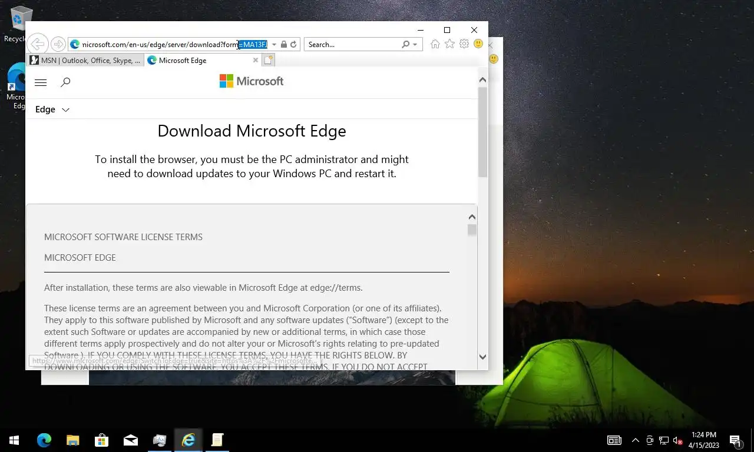Viewport: 754px width, 452px height.
Task: Click the page vertical scrollbar thumb
Action: tap(482, 132)
